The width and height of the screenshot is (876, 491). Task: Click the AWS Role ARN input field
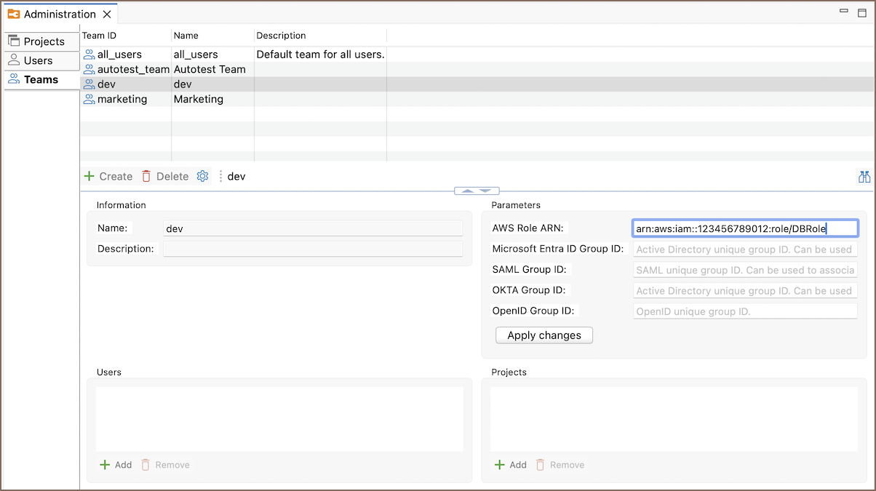pos(745,228)
